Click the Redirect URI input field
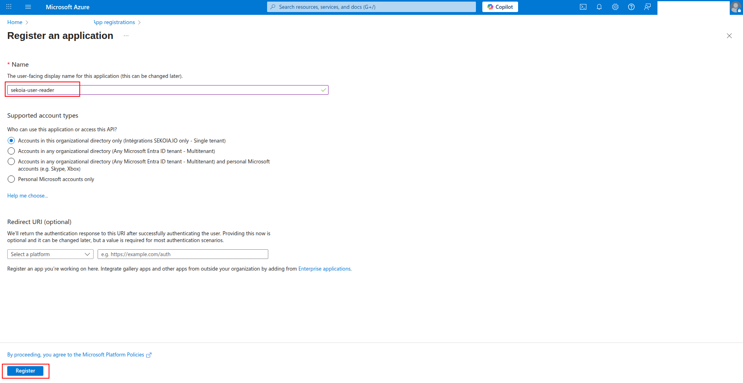This screenshot has height=383, width=743. [x=182, y=254]
